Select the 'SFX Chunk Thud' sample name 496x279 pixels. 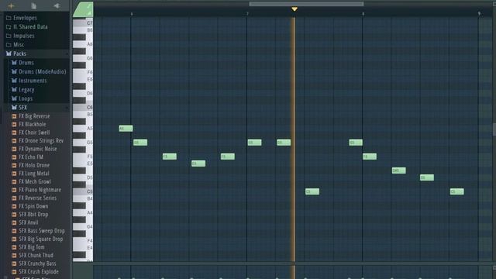pyautogui.click(x=36, y=256)
